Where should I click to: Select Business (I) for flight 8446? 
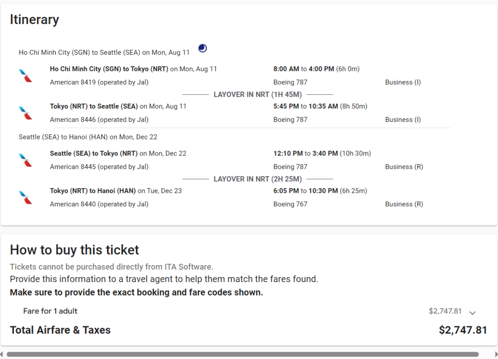click(x=403, y=120)
